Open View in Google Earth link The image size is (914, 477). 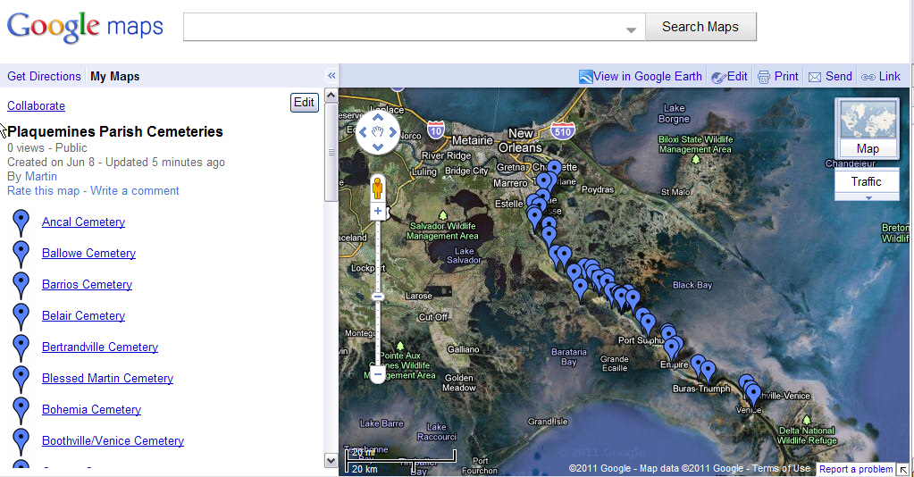(x=648, y=77)
